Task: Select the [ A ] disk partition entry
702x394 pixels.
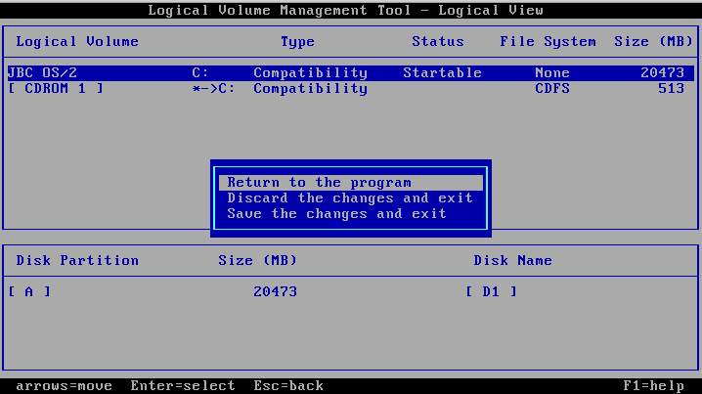Action: tap(29, 292)
